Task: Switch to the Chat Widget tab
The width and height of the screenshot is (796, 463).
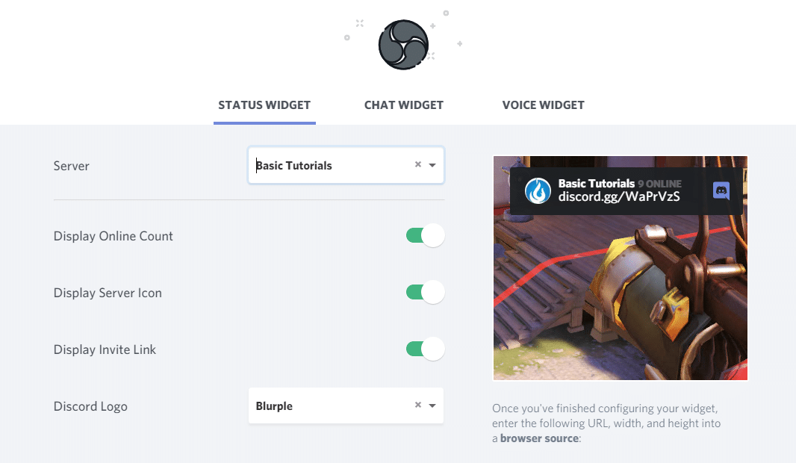Action: click(x=404, y=105)
